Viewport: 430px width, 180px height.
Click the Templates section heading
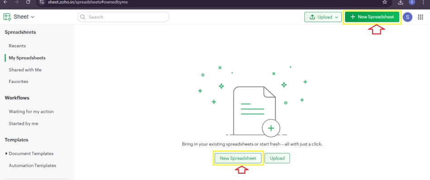coord(16,140)
